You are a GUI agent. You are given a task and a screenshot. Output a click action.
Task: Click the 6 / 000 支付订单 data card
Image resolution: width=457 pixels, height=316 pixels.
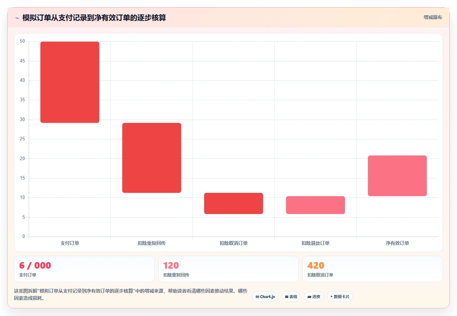84,269
